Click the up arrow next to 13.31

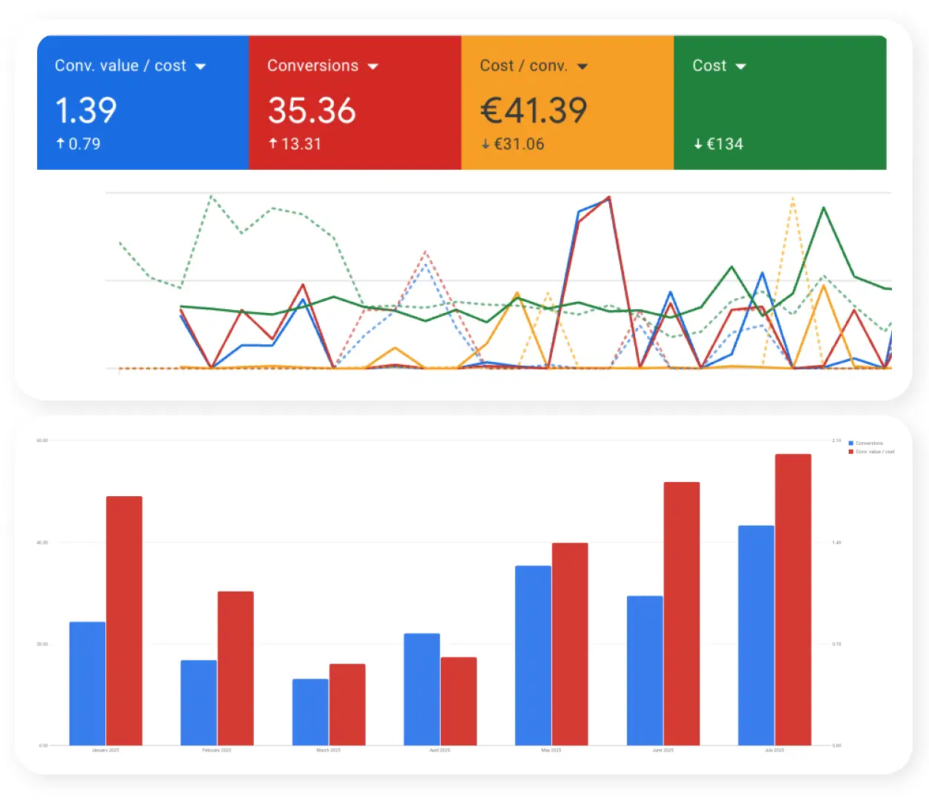point(273,144)
